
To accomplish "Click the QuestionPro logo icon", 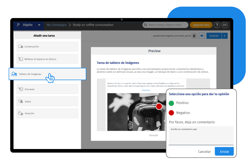I will (18, 25).
